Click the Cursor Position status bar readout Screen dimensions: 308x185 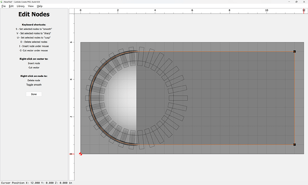[x=37, y=183]
